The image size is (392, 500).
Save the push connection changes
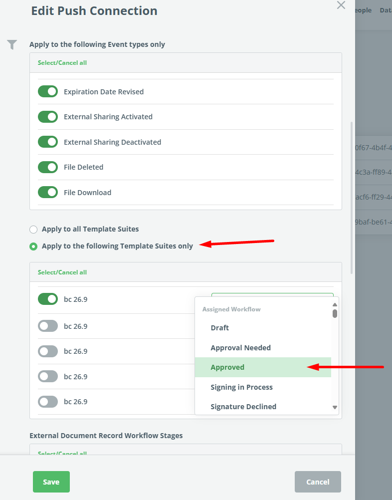click(x=51, y=482)
